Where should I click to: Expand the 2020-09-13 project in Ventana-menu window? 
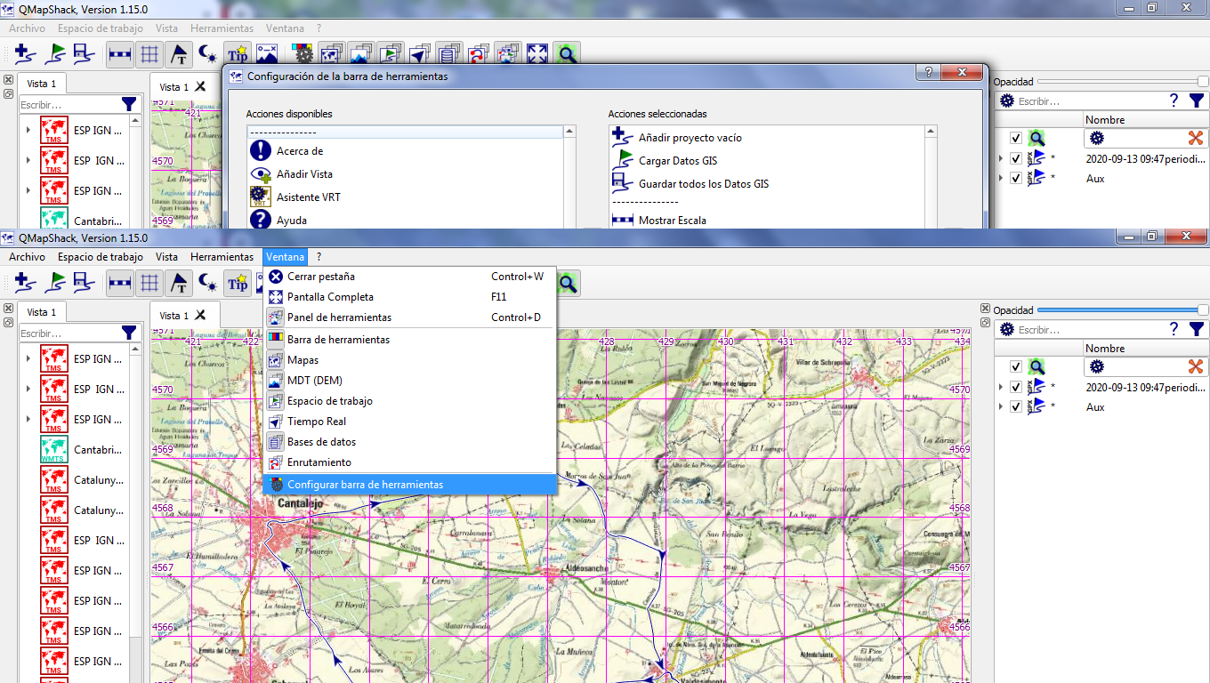click(1001, 387)
